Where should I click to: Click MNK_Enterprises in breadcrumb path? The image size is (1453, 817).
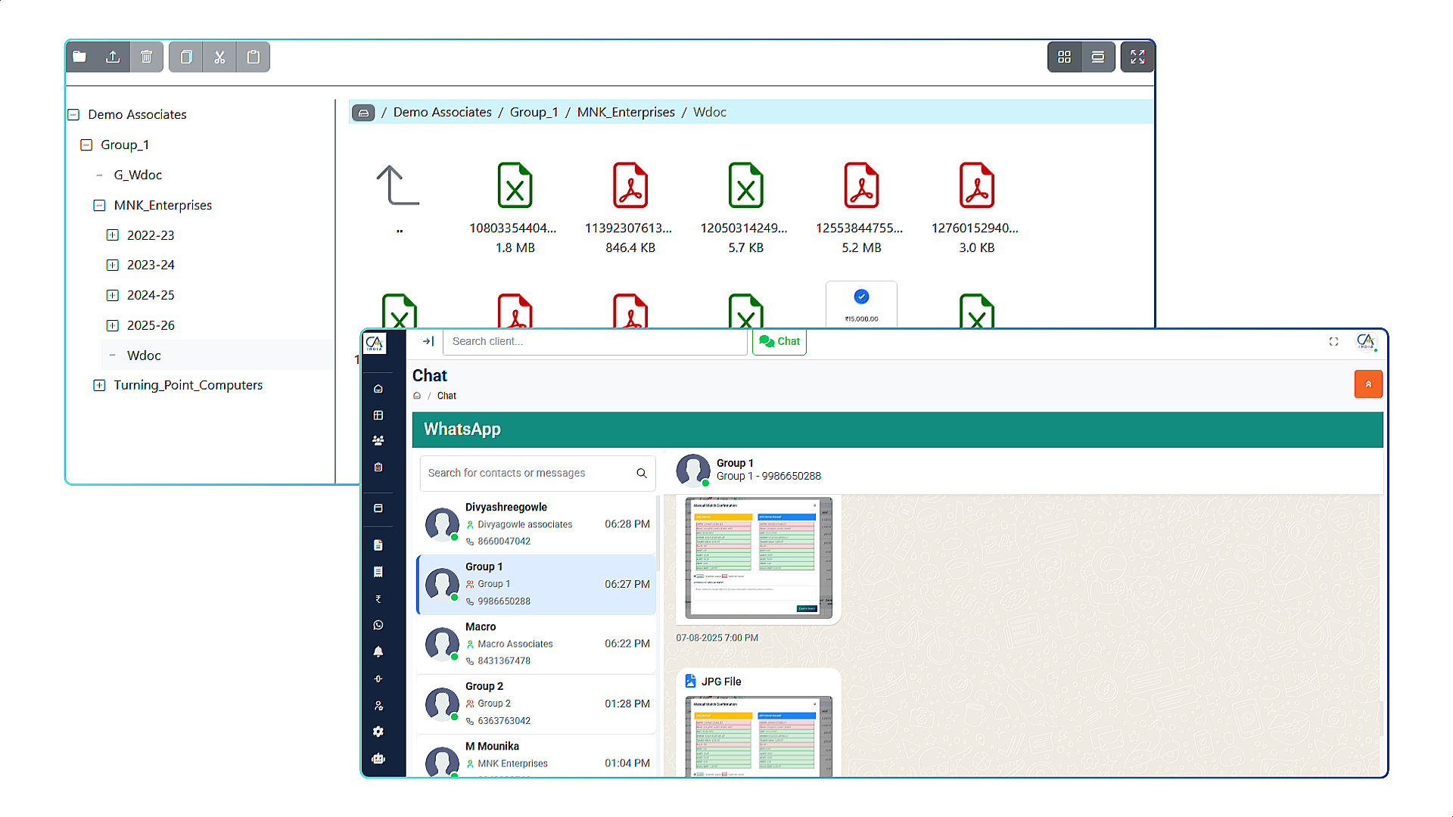(626, 112)
